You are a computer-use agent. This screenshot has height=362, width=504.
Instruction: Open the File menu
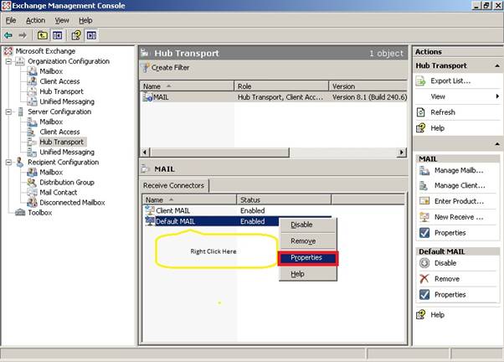click(x=11, y=20)
